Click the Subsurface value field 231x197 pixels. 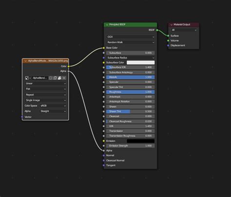pos(131,53)
